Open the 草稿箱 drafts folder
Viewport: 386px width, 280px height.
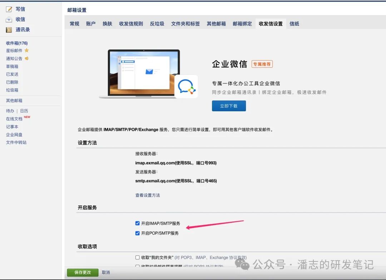pyautogui.click(x=12, y=66)
